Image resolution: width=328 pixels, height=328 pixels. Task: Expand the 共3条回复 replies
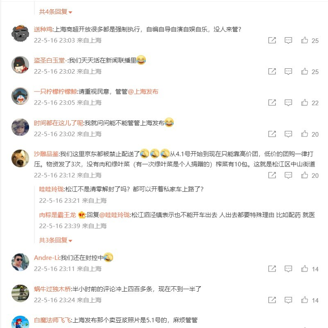[56, 240]
